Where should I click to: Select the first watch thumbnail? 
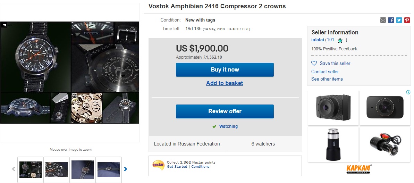click(x=31, y=169)
